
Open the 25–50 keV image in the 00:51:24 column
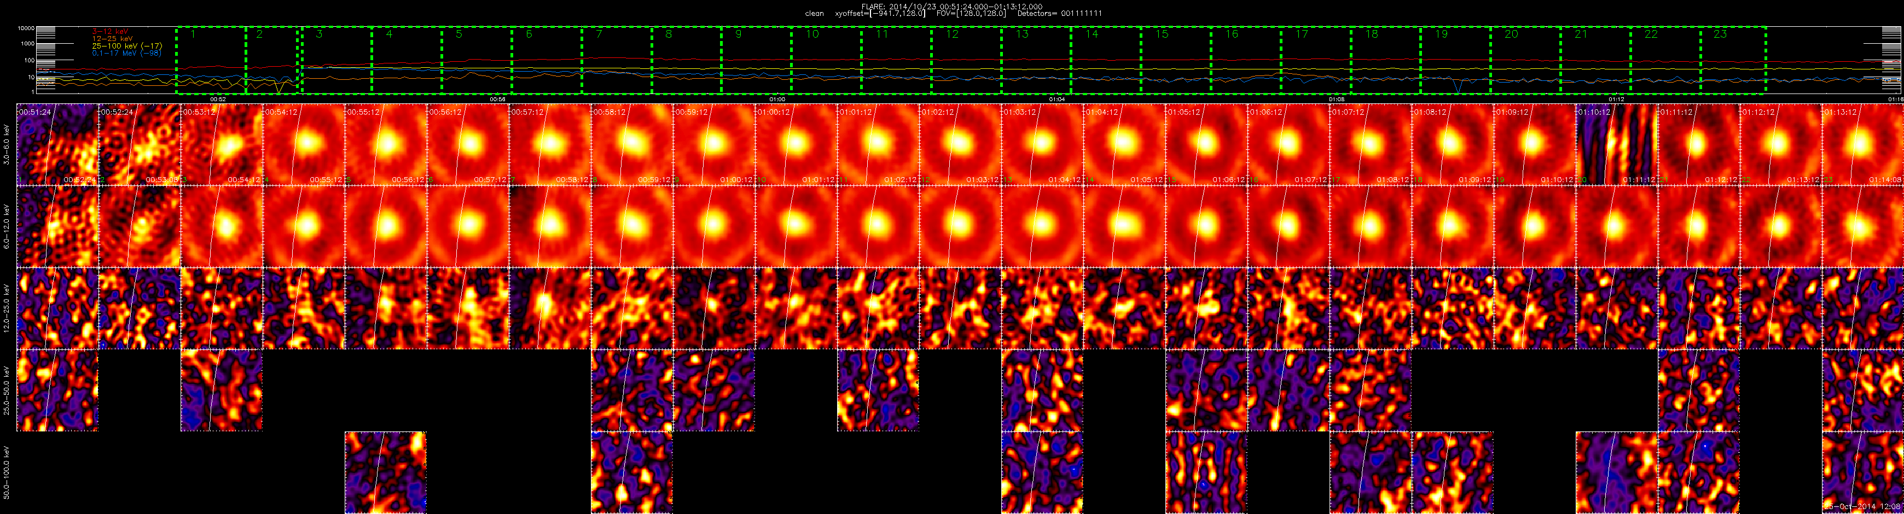[x=57, y=390]
